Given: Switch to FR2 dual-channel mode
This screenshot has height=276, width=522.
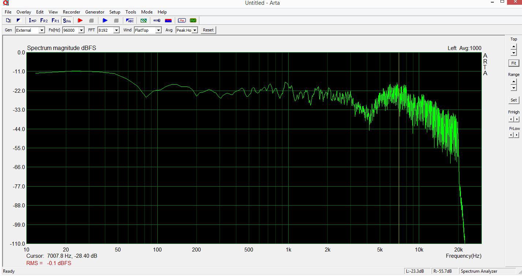Looking at the screenshot, I should (x=44, y=20).
